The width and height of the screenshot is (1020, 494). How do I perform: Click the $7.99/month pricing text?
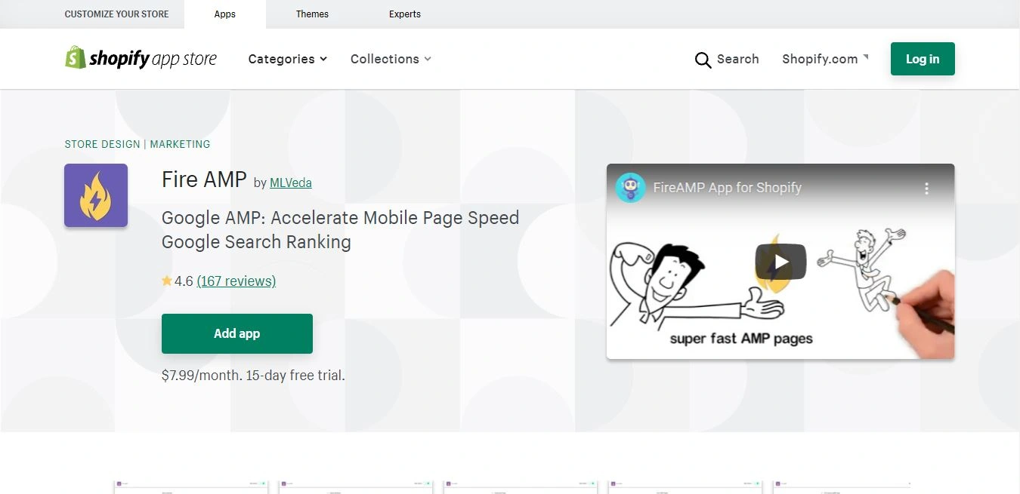click(x=253, y=375)
